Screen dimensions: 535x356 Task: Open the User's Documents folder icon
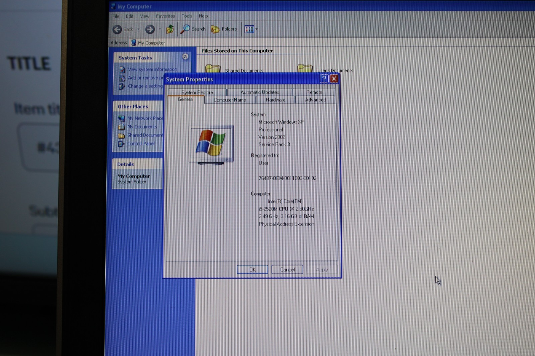tap(305, 68)
